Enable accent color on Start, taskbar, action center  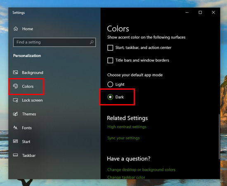point(110,48)
